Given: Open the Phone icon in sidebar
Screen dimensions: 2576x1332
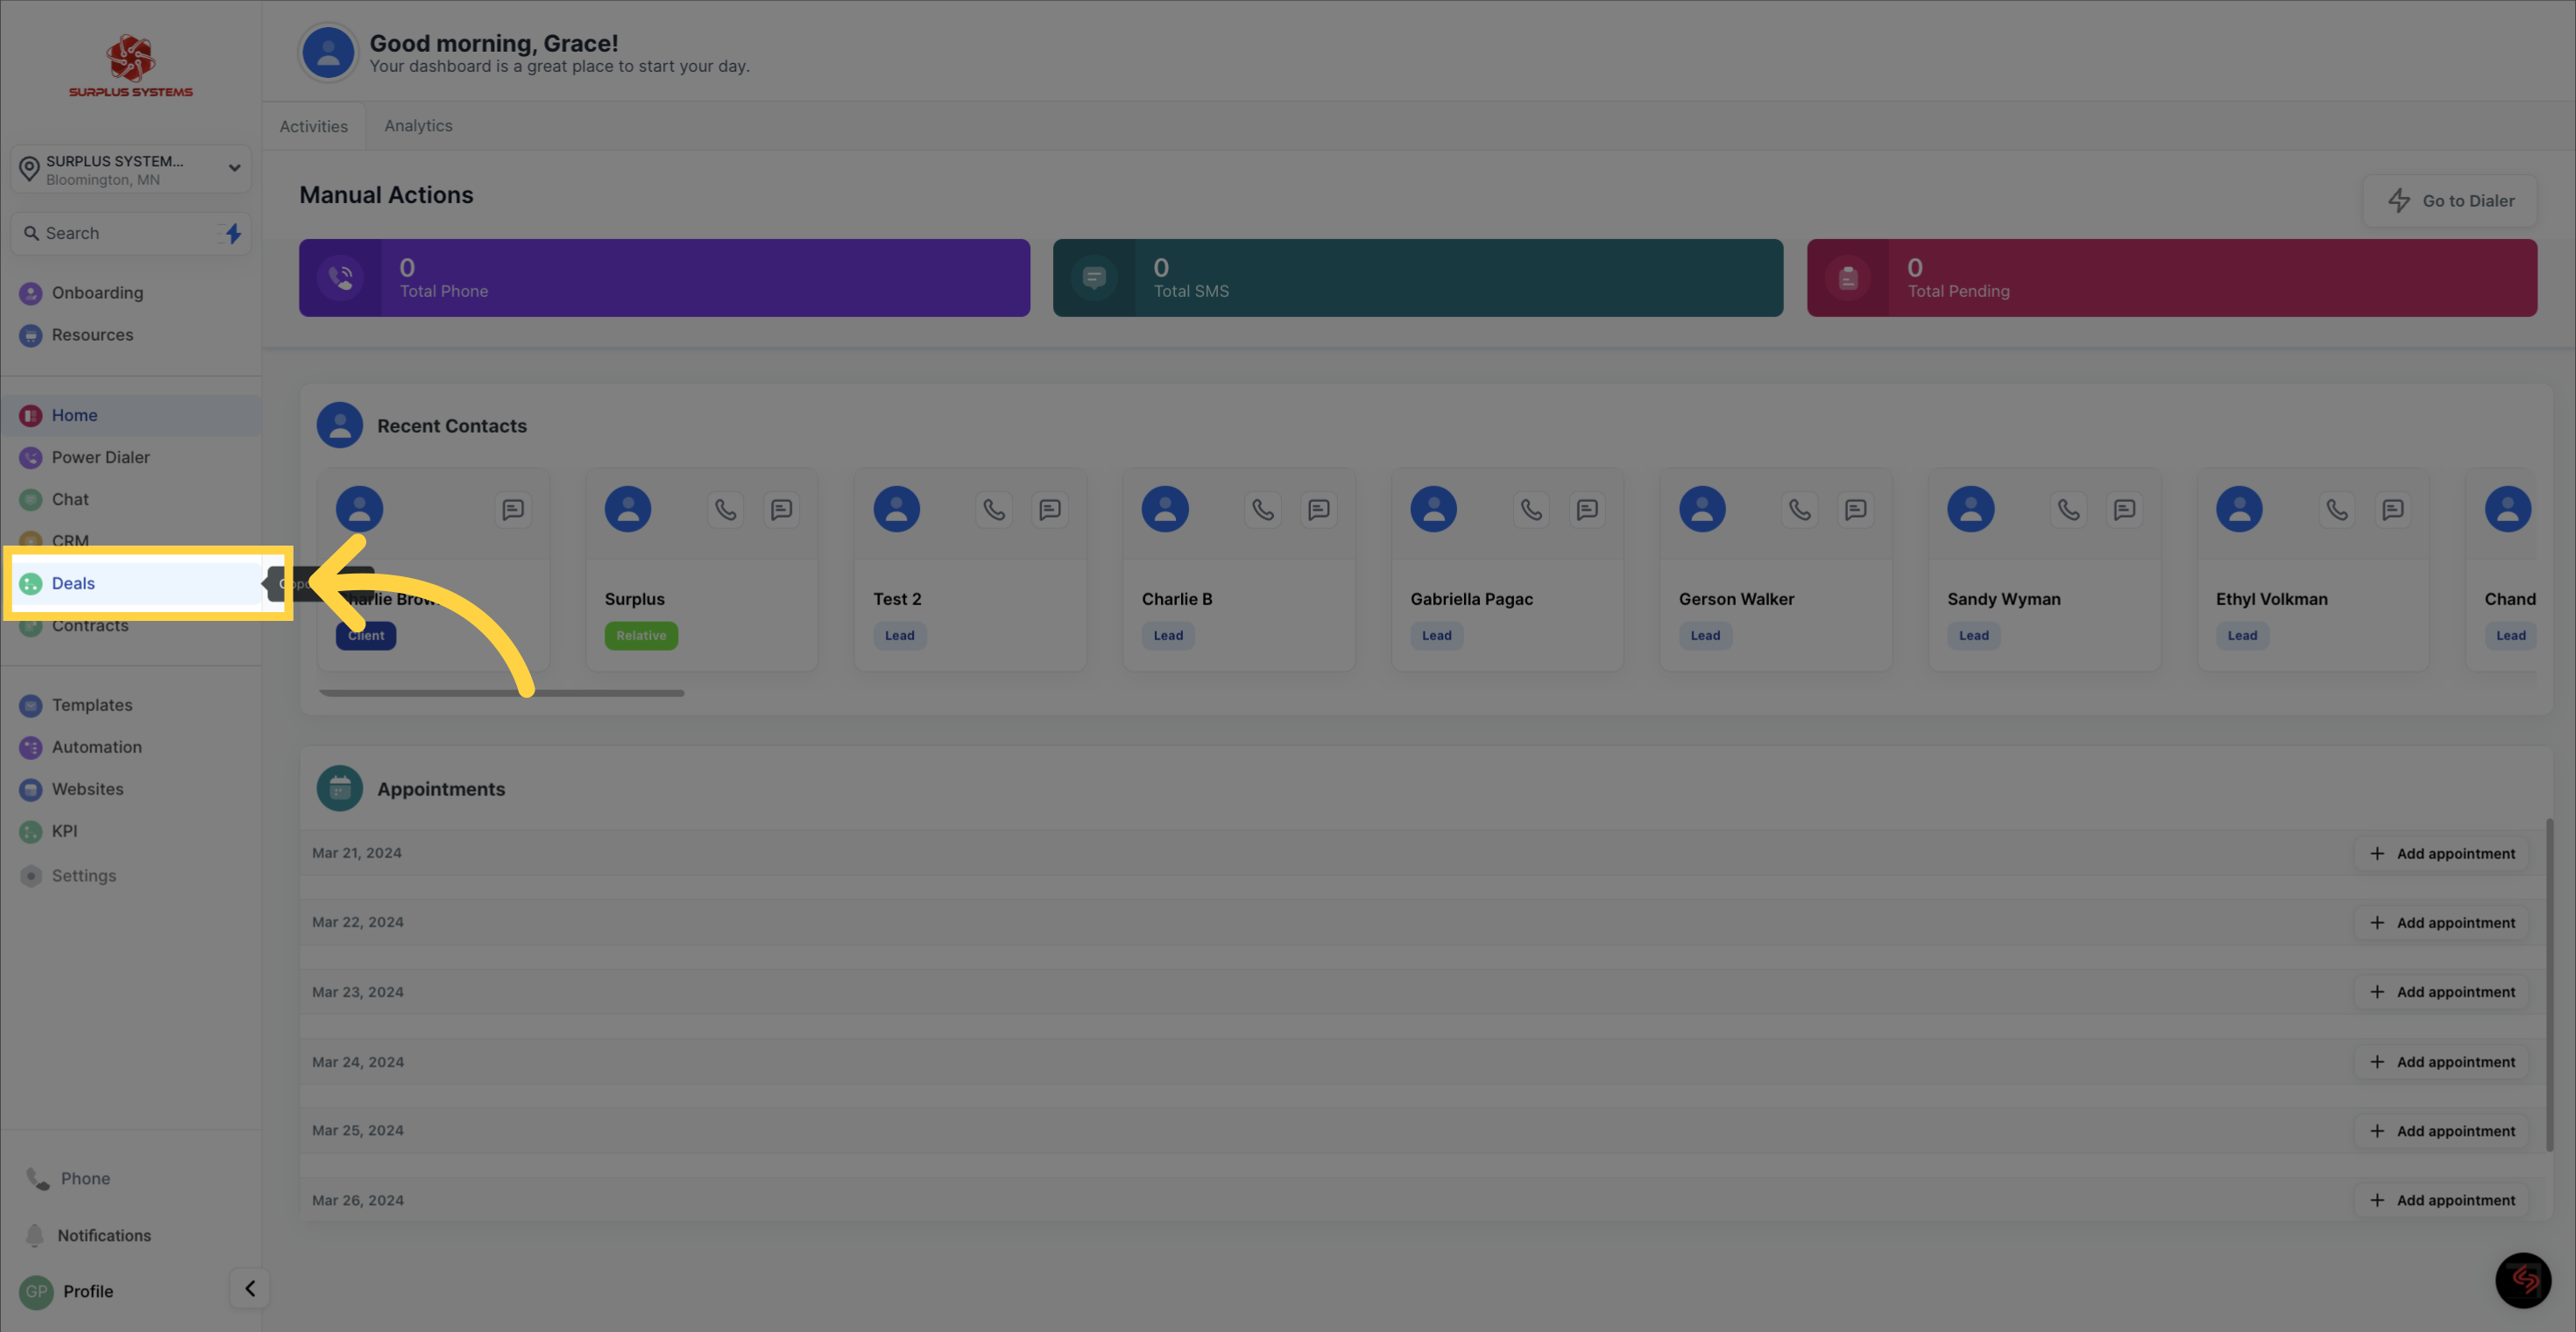Looking at the screenshot, I should click(38, 1178).
